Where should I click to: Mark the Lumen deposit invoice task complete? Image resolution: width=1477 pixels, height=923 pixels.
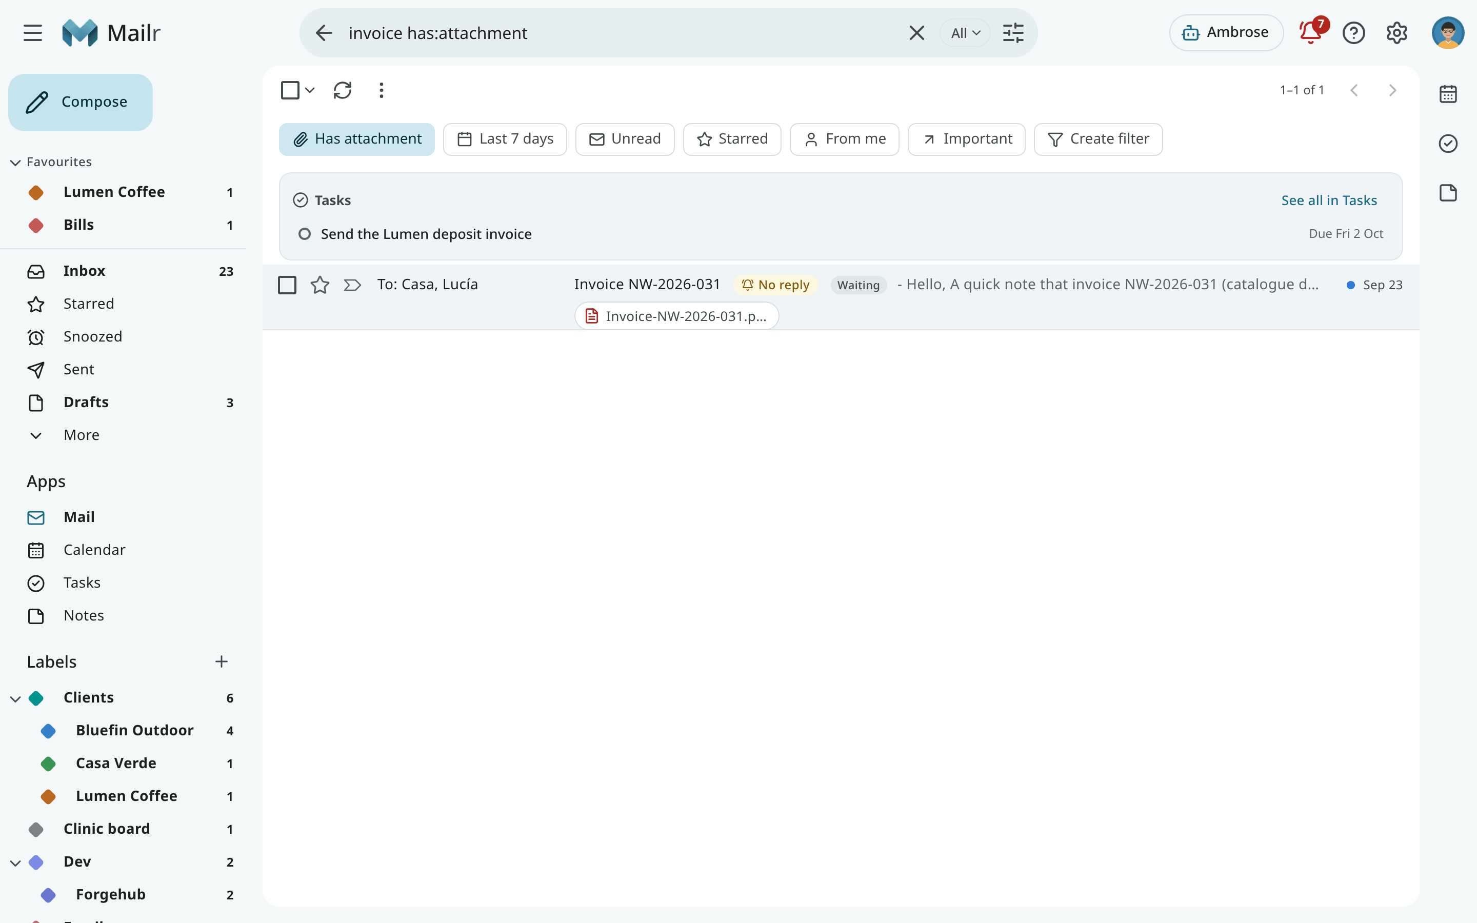pyautogui.click(x=304, y=234)
